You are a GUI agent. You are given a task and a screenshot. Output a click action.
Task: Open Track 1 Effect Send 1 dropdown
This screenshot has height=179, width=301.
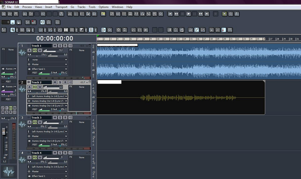click(x=47, y=69)
